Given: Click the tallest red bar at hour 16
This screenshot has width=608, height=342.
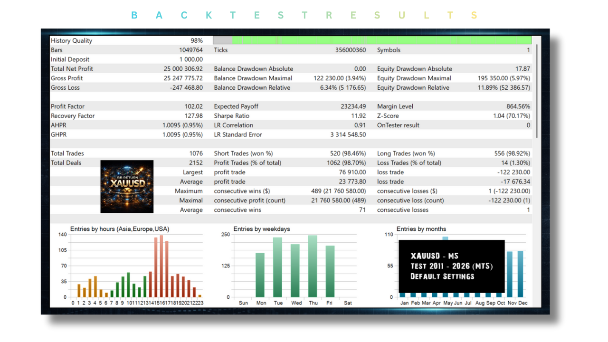Looking at the screenshot, I should click(161, 266).
